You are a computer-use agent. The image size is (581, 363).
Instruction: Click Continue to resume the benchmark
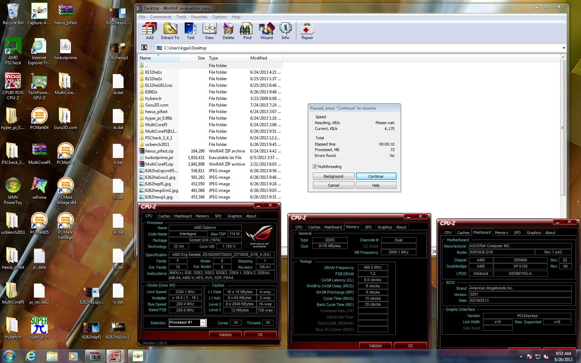(x=376, y=176)
